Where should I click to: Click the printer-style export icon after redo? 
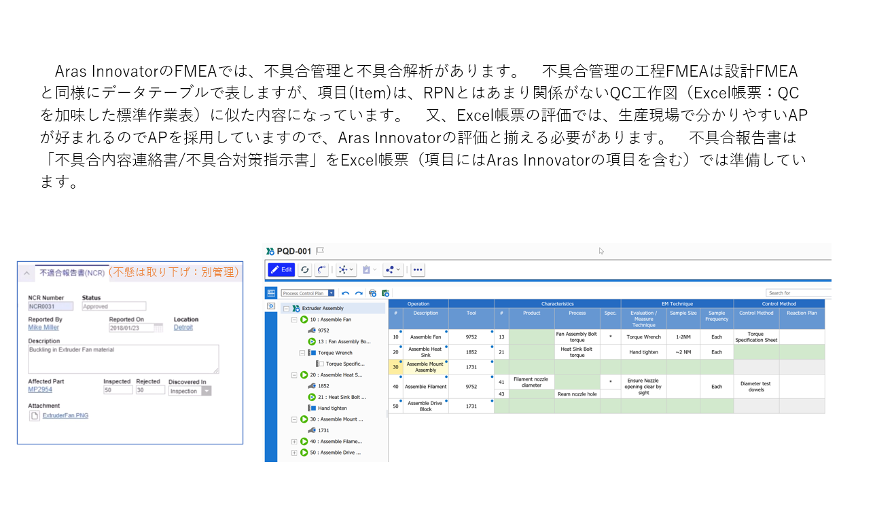pyautogui.click(x=372, y=293)
